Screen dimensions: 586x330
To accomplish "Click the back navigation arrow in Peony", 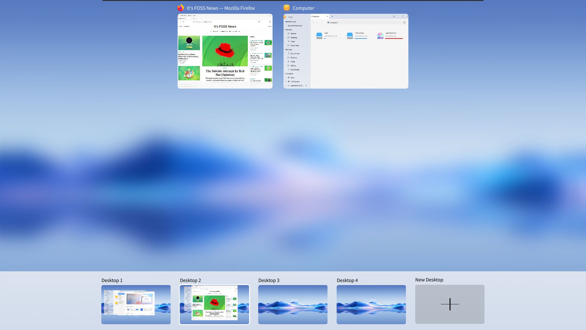I will [313, 23].
